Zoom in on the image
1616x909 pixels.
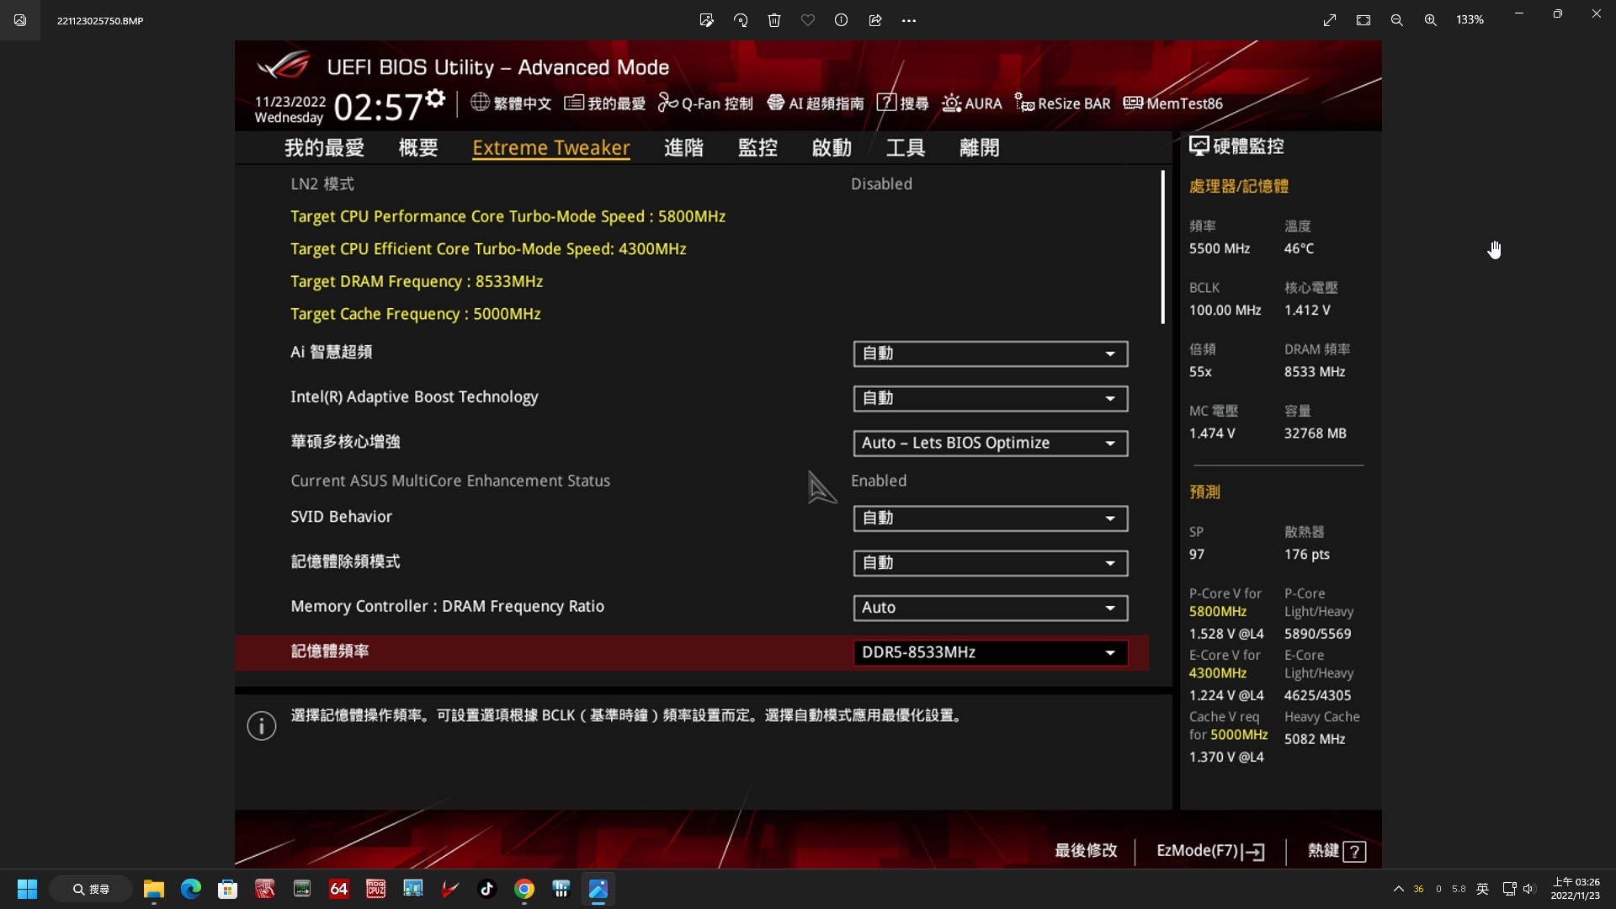1431,20
